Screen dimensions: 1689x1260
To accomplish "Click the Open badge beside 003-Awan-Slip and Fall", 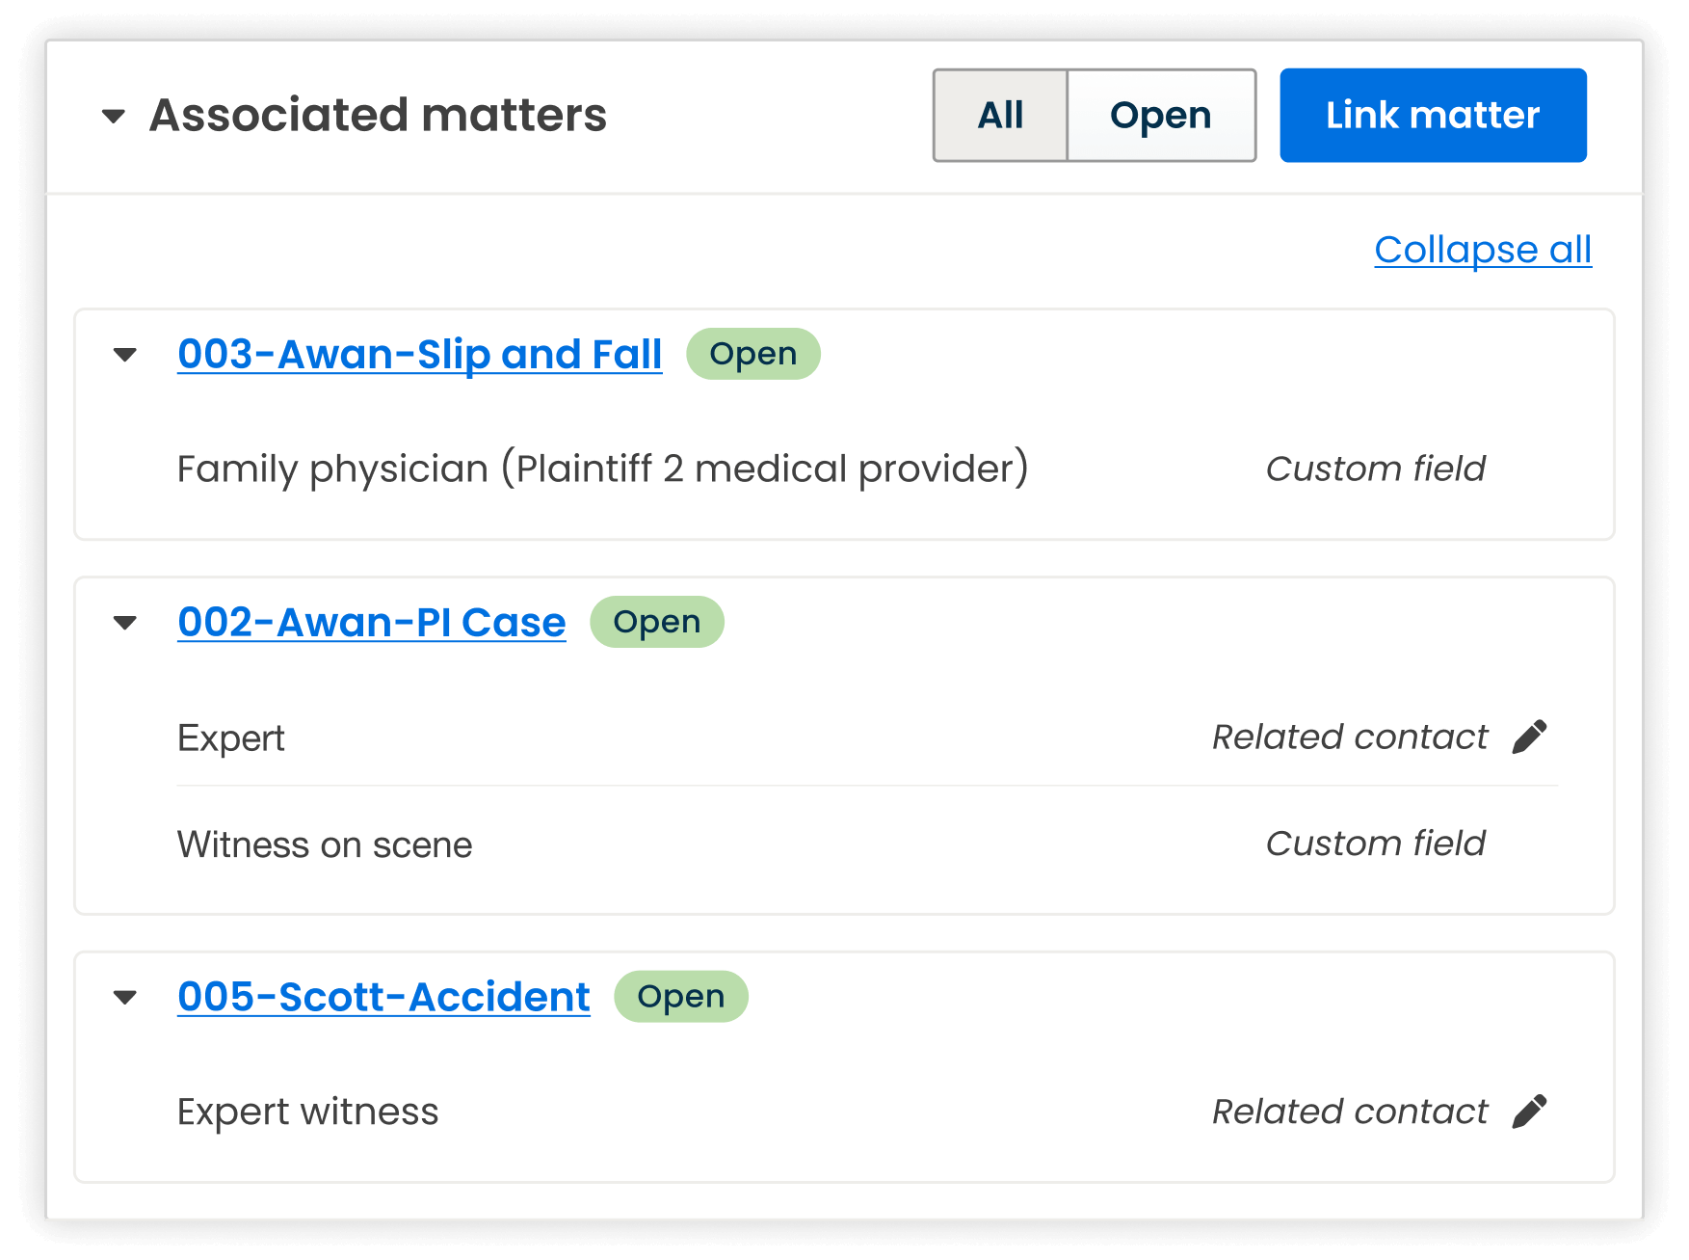I will [753, 354].
